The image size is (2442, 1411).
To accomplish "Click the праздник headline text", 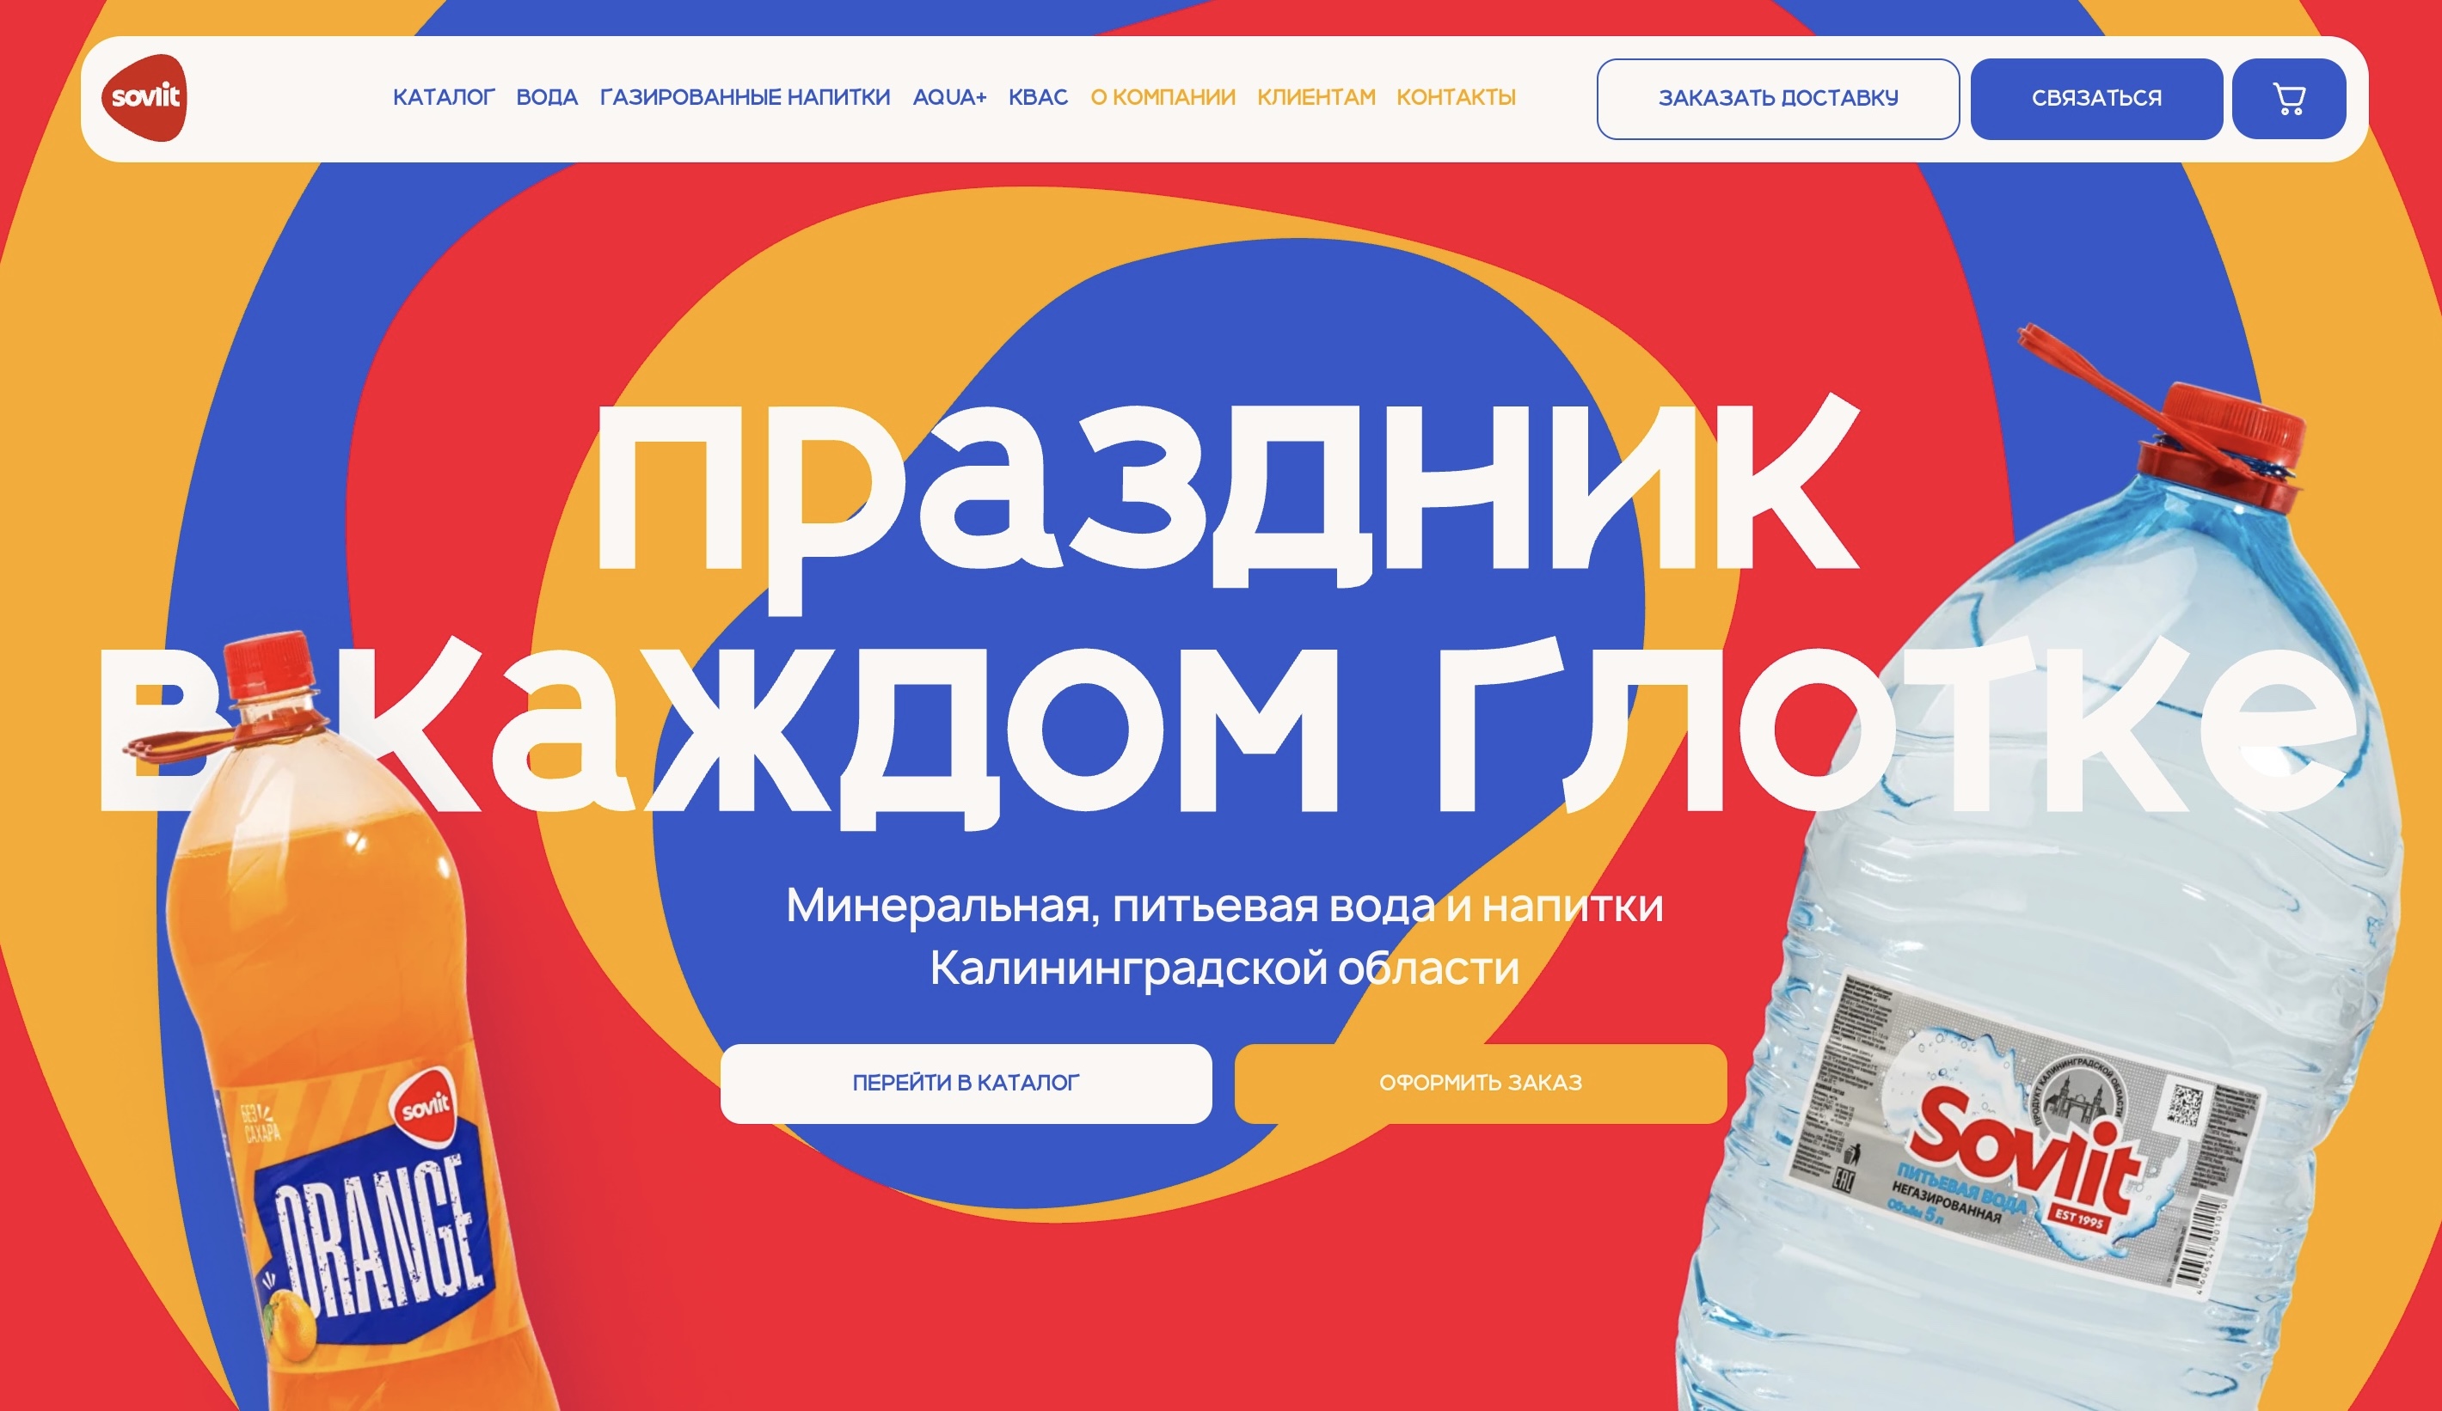I will pyautogui.click(x=1226, y=494).
